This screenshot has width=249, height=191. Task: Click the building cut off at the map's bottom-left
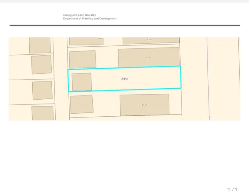pos(42,113)
